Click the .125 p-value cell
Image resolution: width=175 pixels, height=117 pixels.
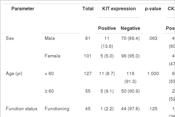pos(153,109)
